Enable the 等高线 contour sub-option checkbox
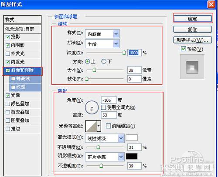Screen dimensions: 218x177 pyautogui.click(x=13, y=79)
